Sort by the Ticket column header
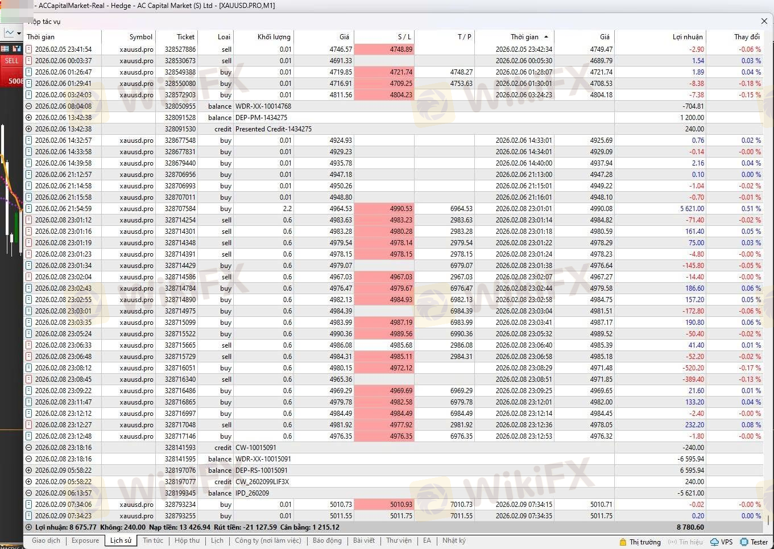Image resolution: width=774 pixels, height=549 pixels. point(176,37)
